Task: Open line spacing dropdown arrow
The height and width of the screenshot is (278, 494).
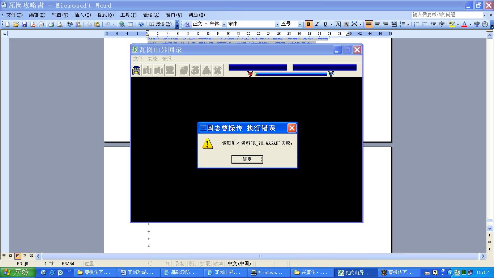Action: click(x=408, y=24)
